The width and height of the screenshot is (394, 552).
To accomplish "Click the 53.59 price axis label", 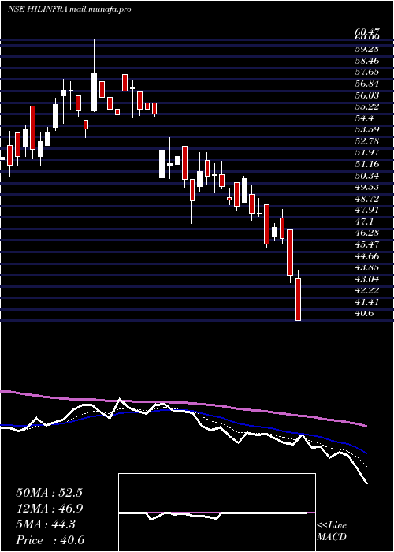I will [367, 129].
